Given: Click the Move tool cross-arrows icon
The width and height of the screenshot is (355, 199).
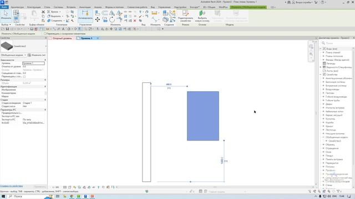Looking at the screenshot, I should 98,20.
